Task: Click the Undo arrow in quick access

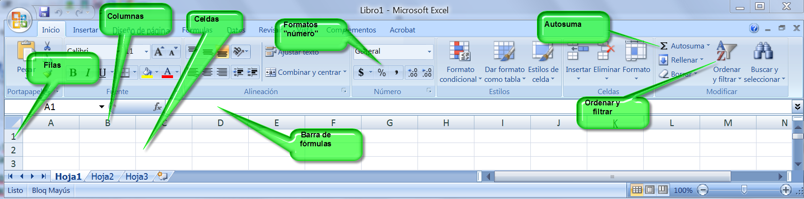Action: [59, 12]
